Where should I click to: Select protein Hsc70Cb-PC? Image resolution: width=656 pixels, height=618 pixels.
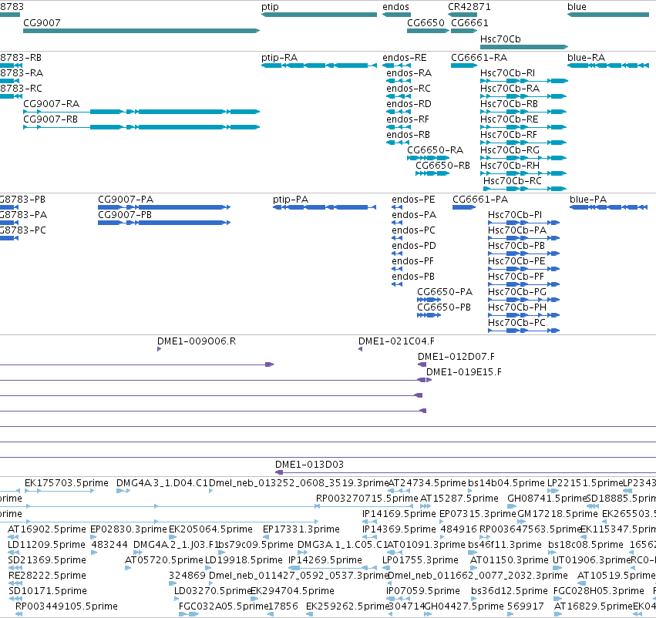[523, 331]
